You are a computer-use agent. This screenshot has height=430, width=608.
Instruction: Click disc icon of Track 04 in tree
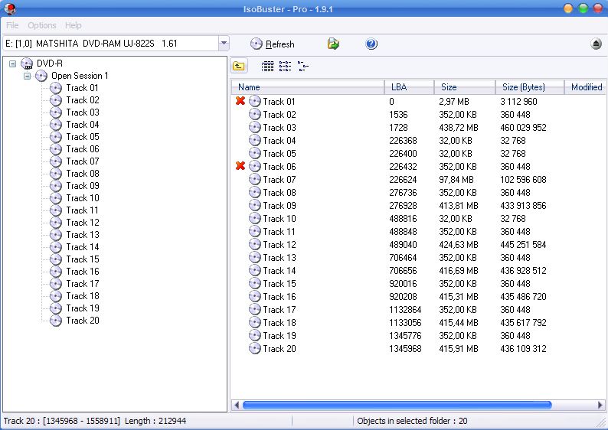click(56, 125)
